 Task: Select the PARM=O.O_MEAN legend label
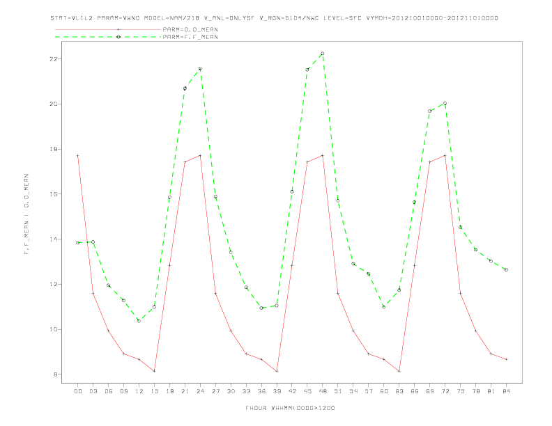[190, 29]
